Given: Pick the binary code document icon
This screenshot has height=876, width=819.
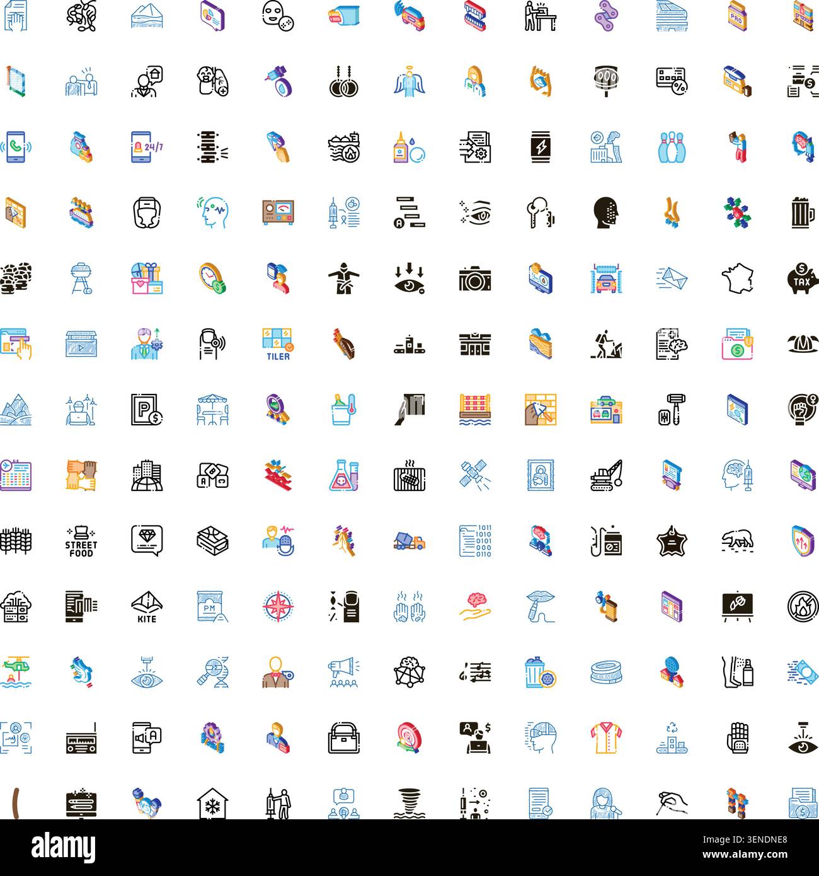Looking at the screenshot, I should tap(475, 541).
